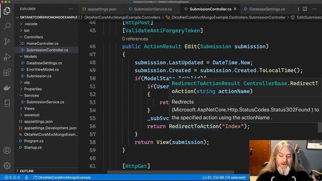This screenshot has height=181, width=322.
Task: Click the Ln 51, Col 46 cursor position
Action: tap(224, 177)
